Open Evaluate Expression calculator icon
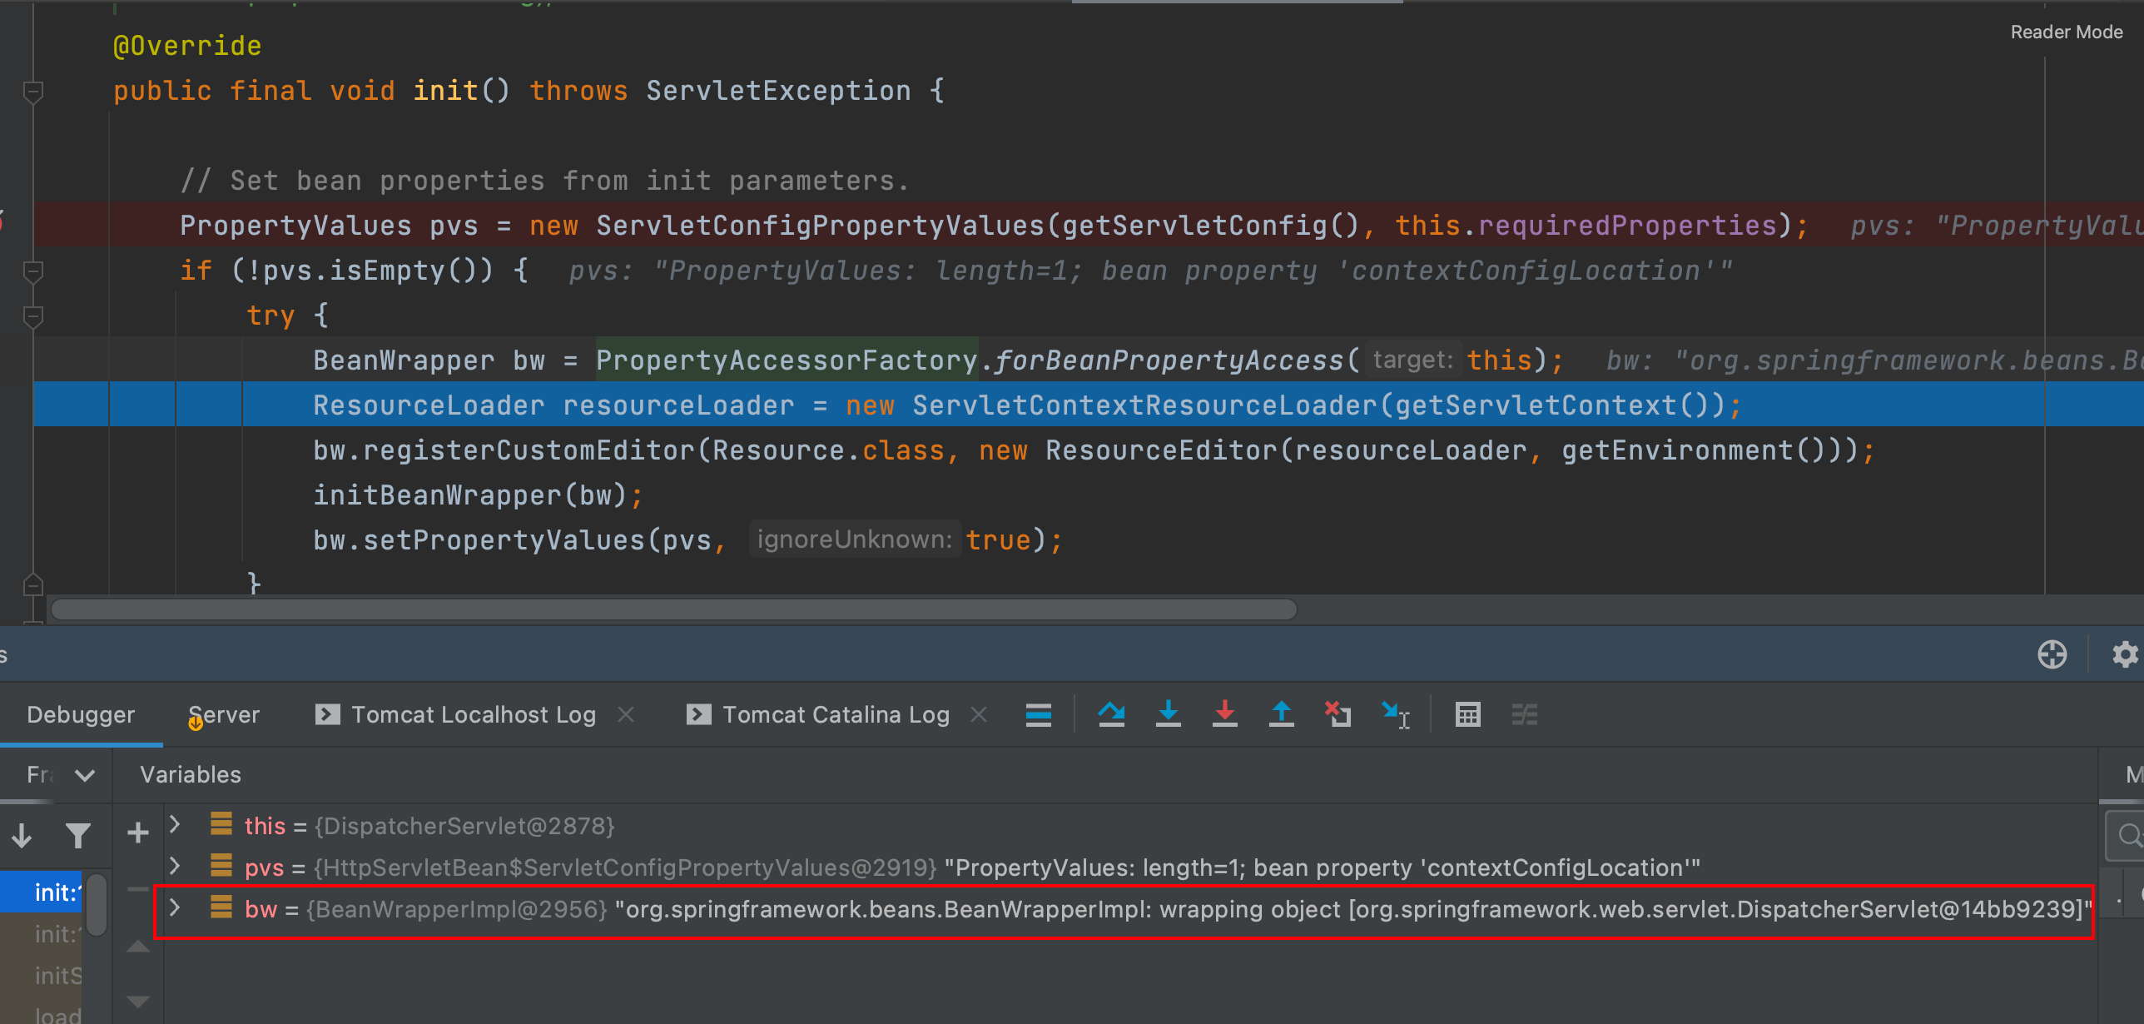 [1467, 714]
